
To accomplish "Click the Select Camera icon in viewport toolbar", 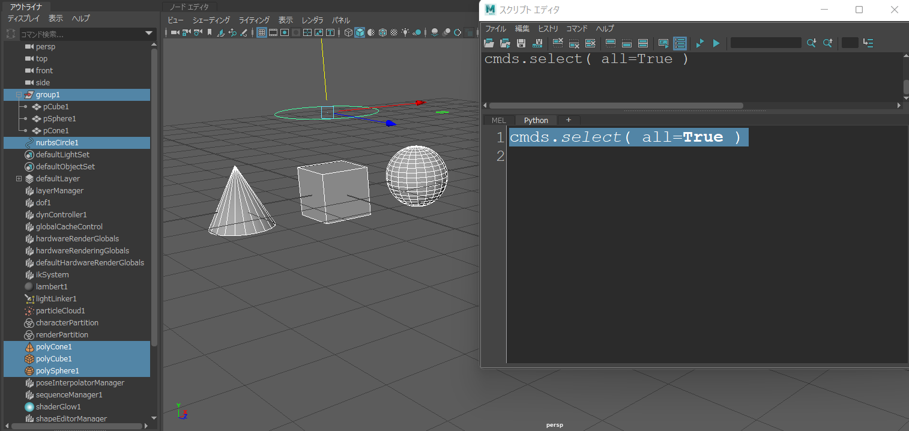I will pyautogui.click(x=175, y=32).
